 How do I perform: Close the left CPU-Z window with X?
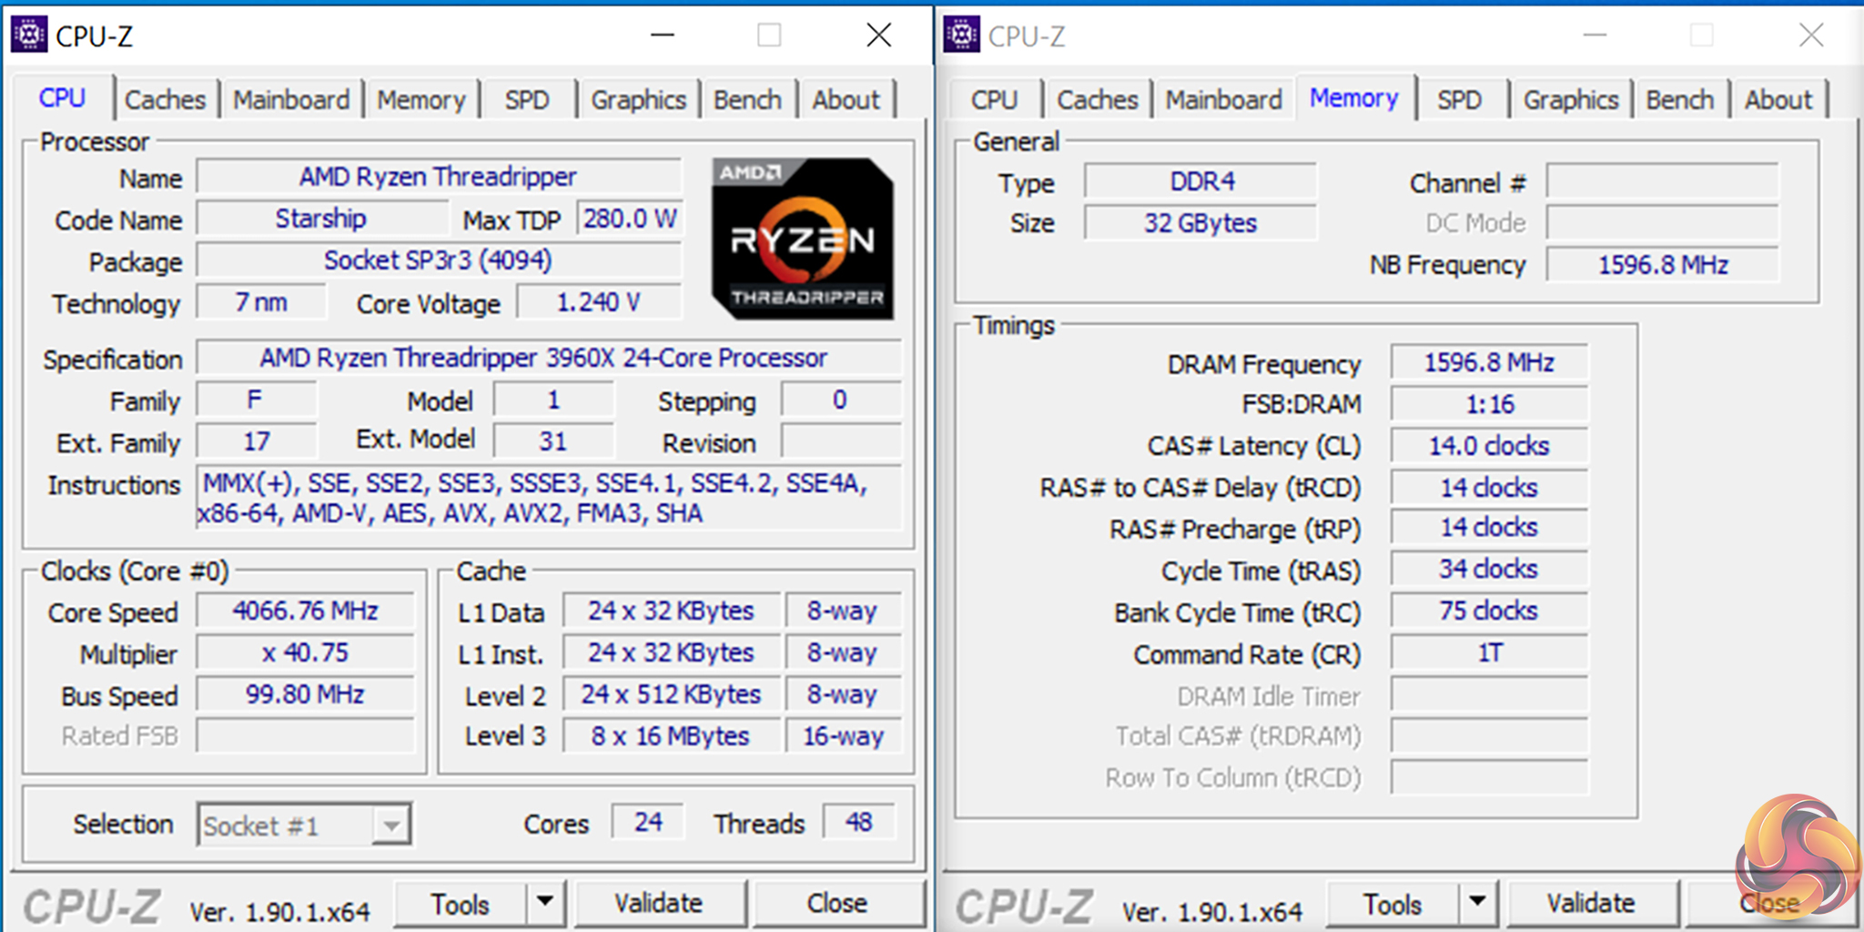879,35
